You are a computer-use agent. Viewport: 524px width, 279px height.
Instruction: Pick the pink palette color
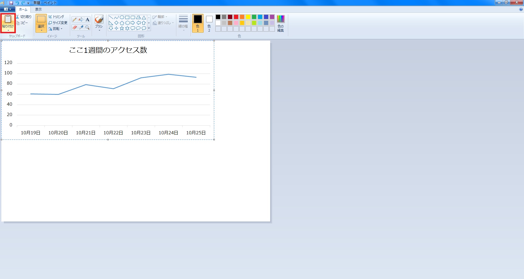coord(236,23)
